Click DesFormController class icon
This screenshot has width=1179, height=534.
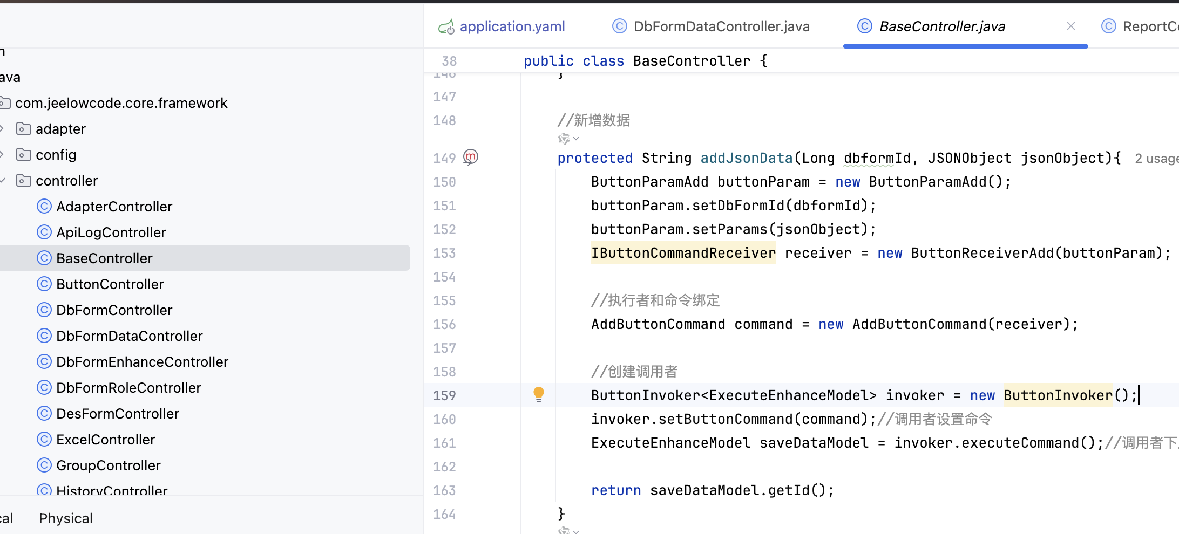coord(44,413)
